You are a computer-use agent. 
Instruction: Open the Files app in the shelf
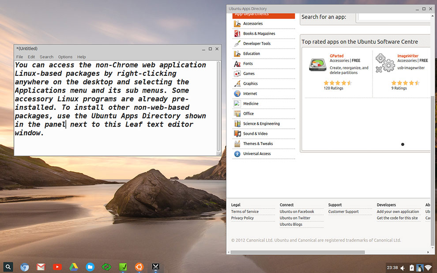tap(90, 267)
